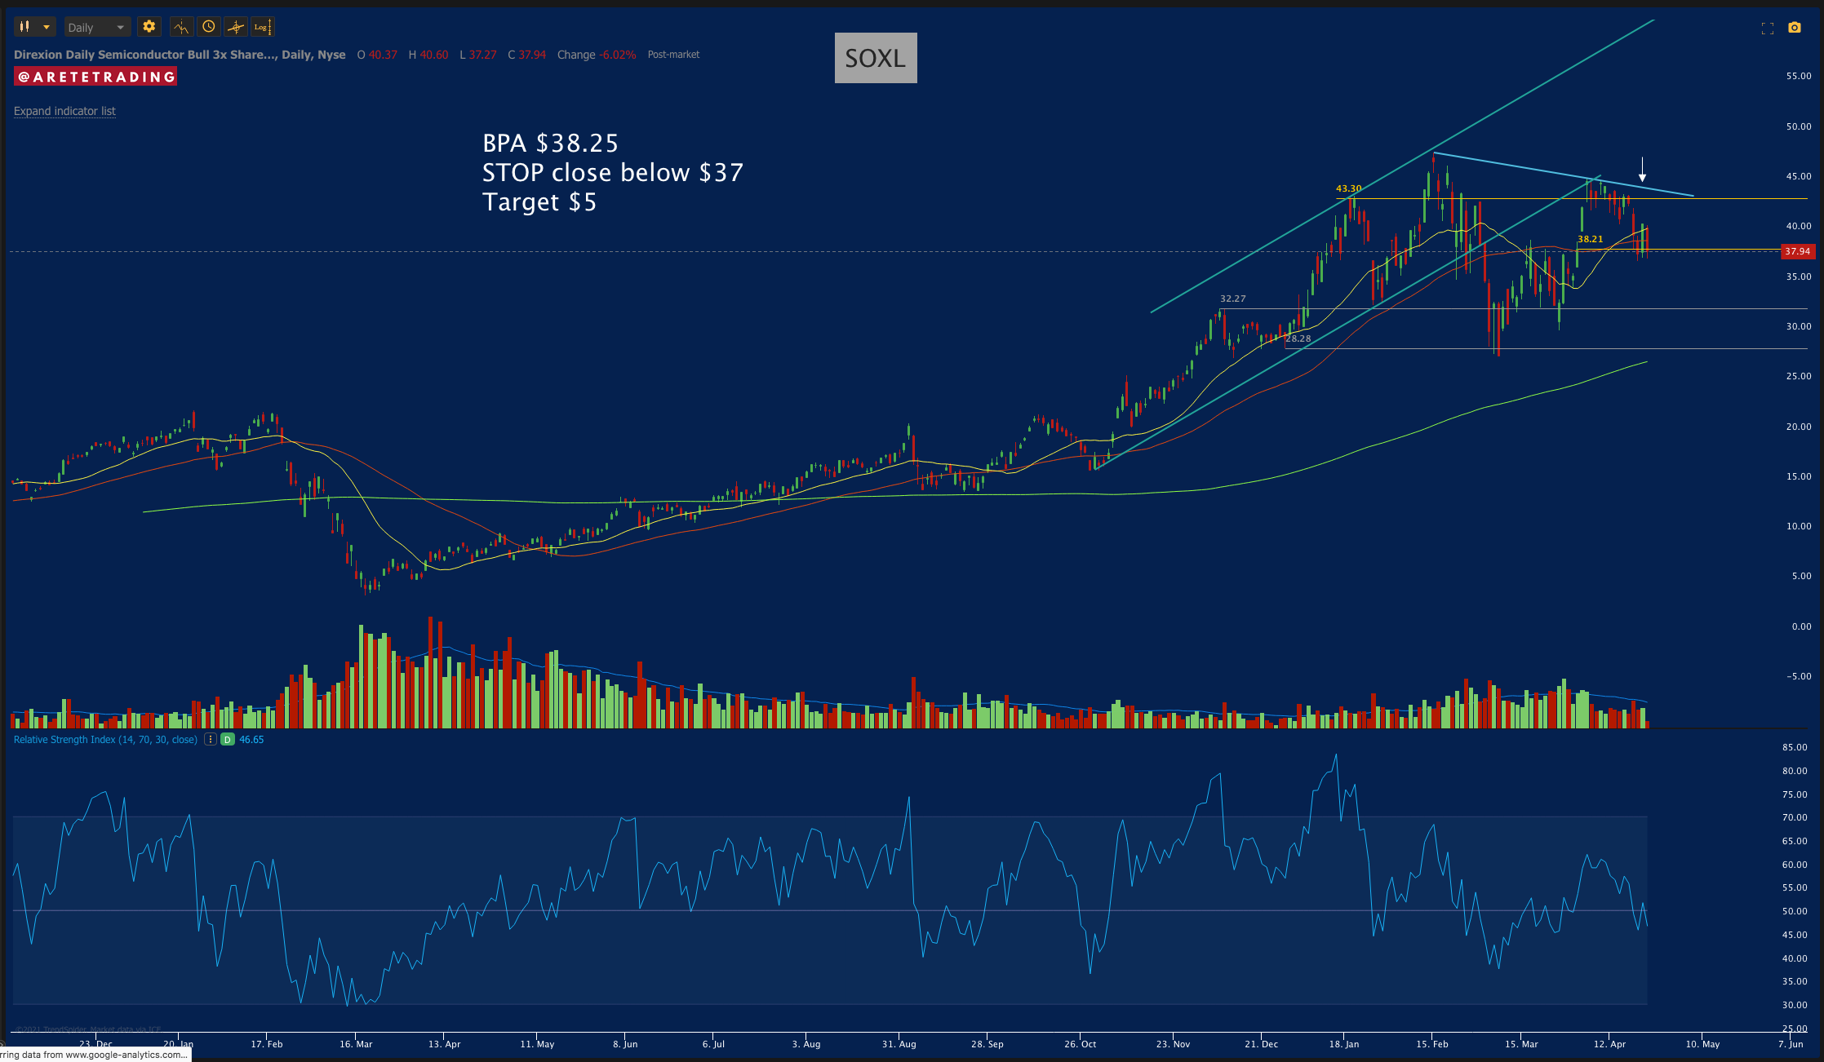
Task: Click the 16. Mar date axis label
Action: point(356,1044)
